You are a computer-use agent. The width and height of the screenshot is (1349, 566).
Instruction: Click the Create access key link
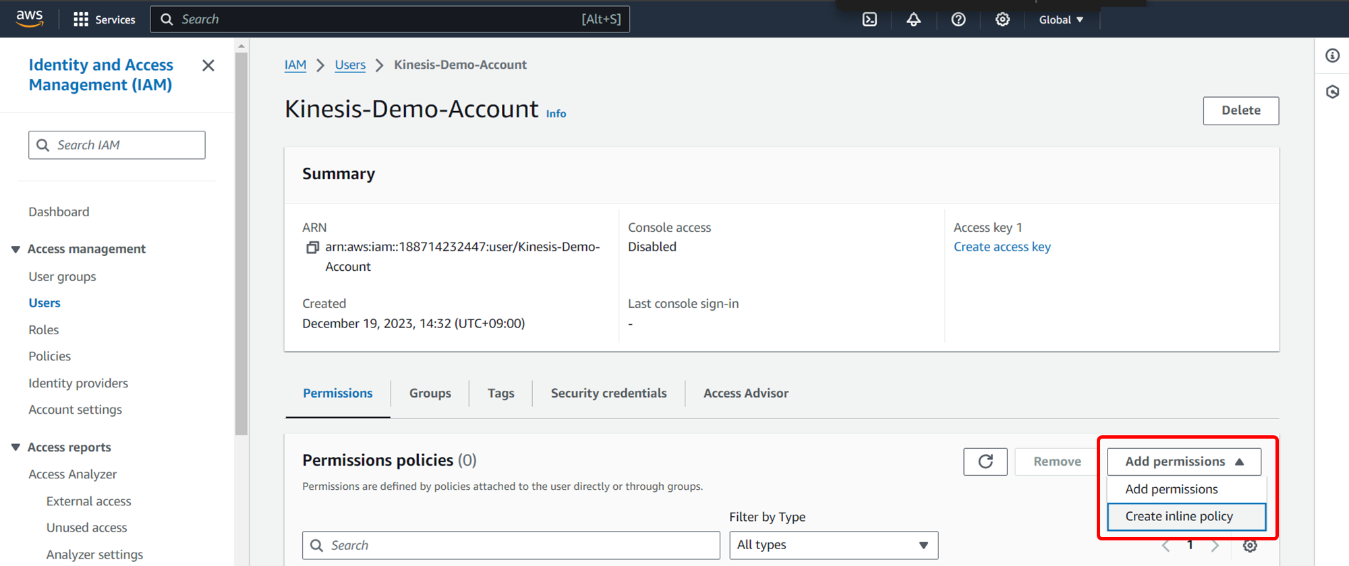(1002, 247)
